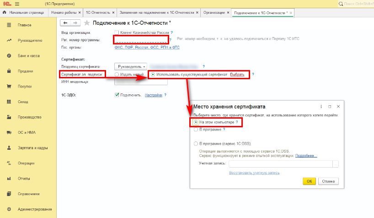
Task: Open the Операции icon
Action: (9, 163)
